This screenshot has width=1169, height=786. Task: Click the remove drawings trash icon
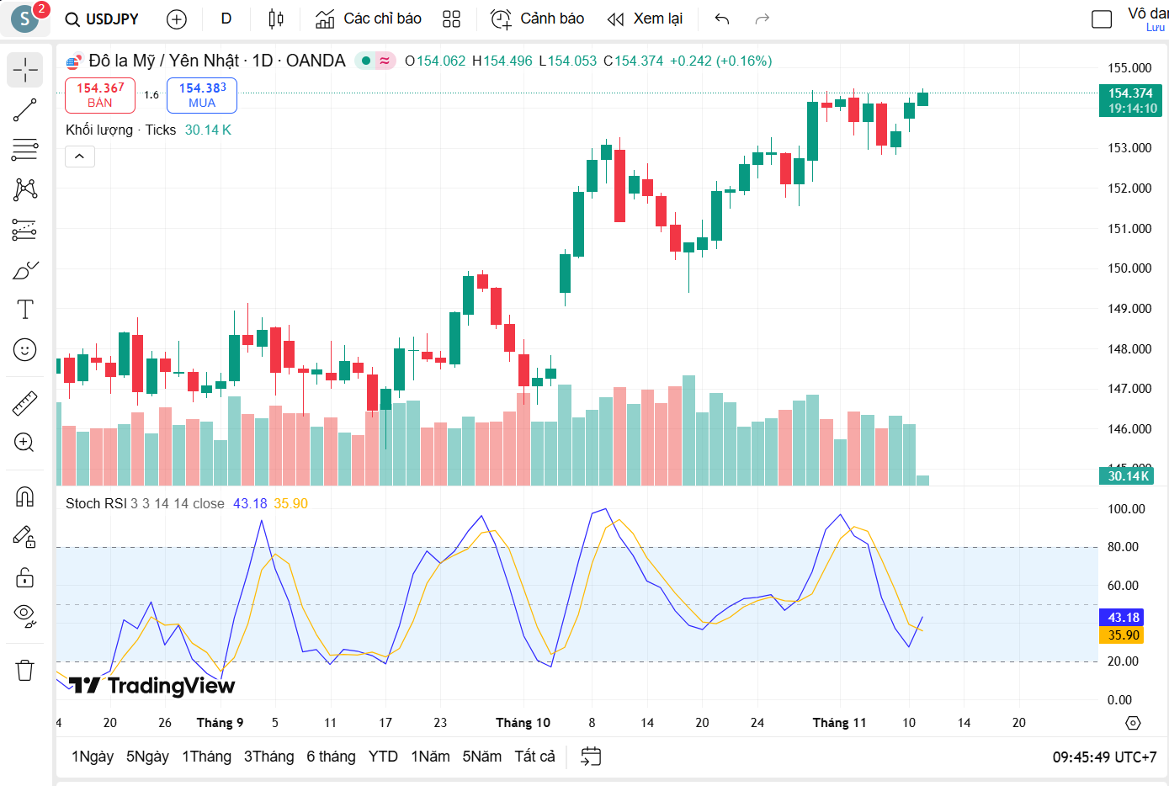coord(24,670)
